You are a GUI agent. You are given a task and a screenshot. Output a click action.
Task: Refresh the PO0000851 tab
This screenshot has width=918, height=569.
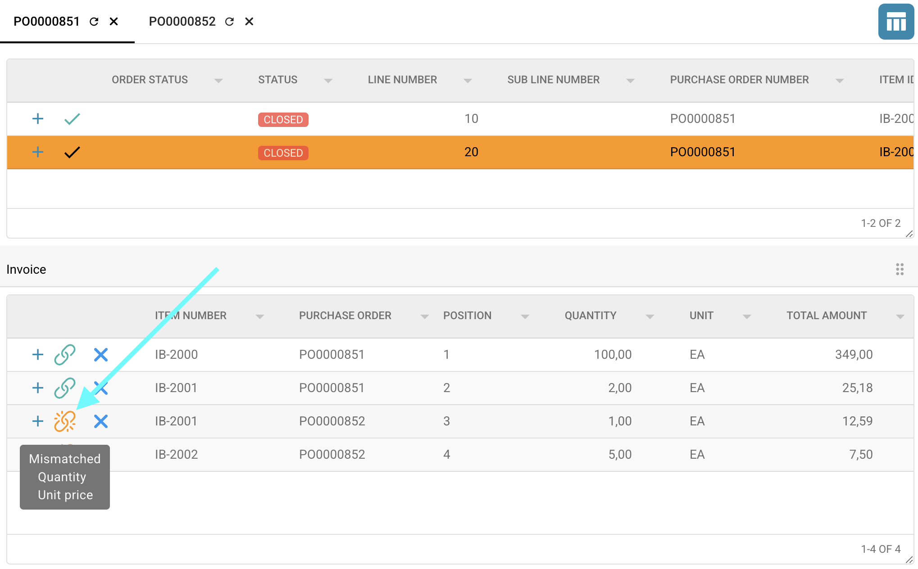(94, 22)
